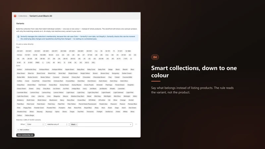Screen dimensions: 265x149
Task: Pick the Persian Blue color chip
Action: (x=132, y=104)
